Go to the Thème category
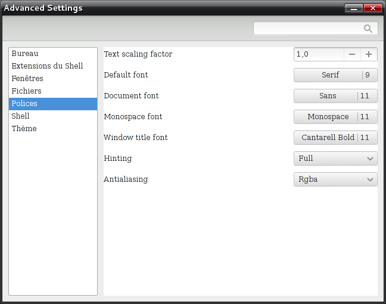This screenshot has width=386, height=304. pos(24,129)
